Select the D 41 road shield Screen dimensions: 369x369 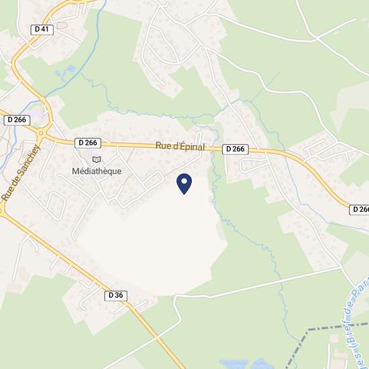42,30
